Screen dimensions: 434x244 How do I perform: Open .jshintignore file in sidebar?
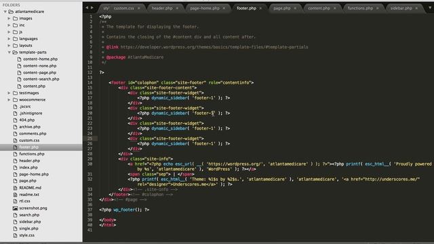click(x=31, y=113)
